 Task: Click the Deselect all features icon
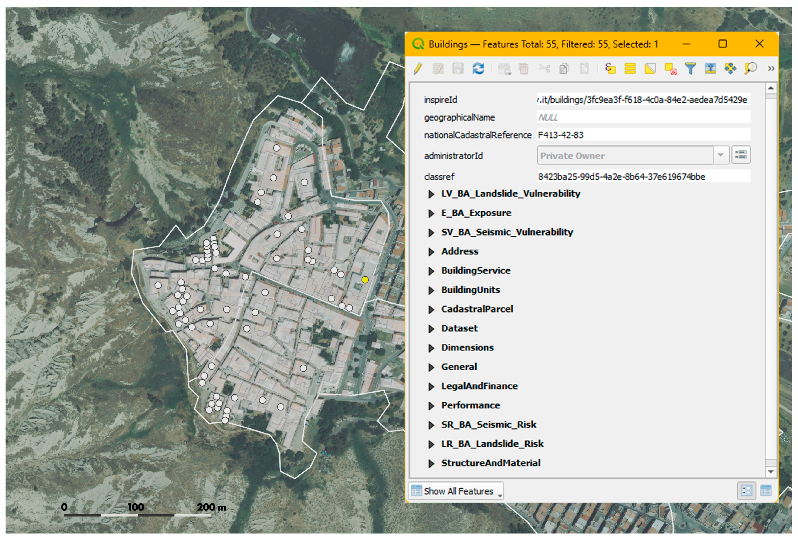[x=670, y=69]
